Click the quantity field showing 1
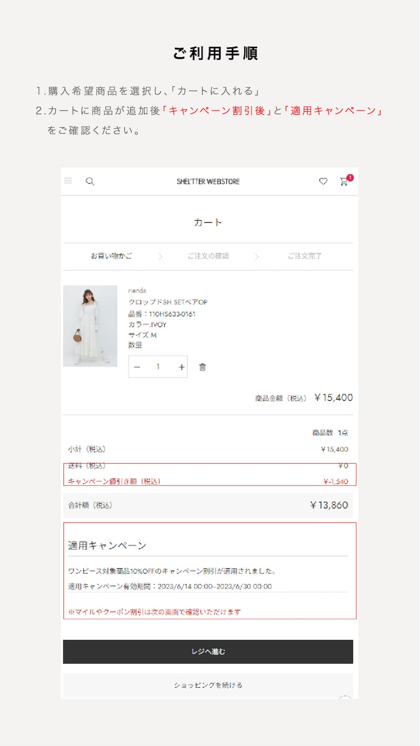 (x=158, y=367)
